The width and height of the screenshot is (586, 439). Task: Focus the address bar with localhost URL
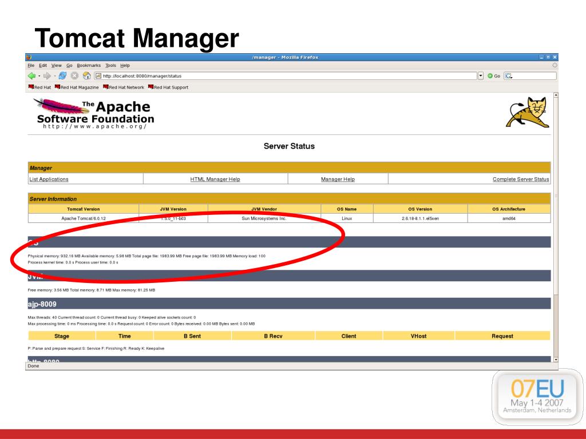286,76
